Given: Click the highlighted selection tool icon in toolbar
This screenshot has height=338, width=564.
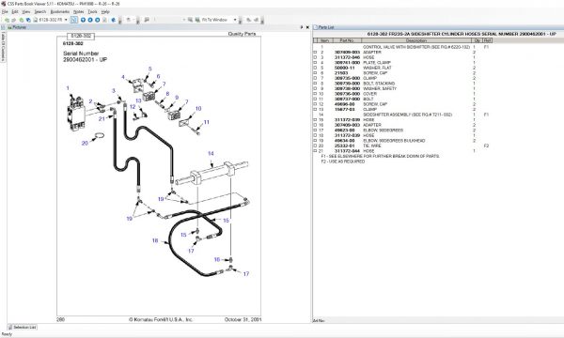Looking at the screenshot, I should coord(74,20).
